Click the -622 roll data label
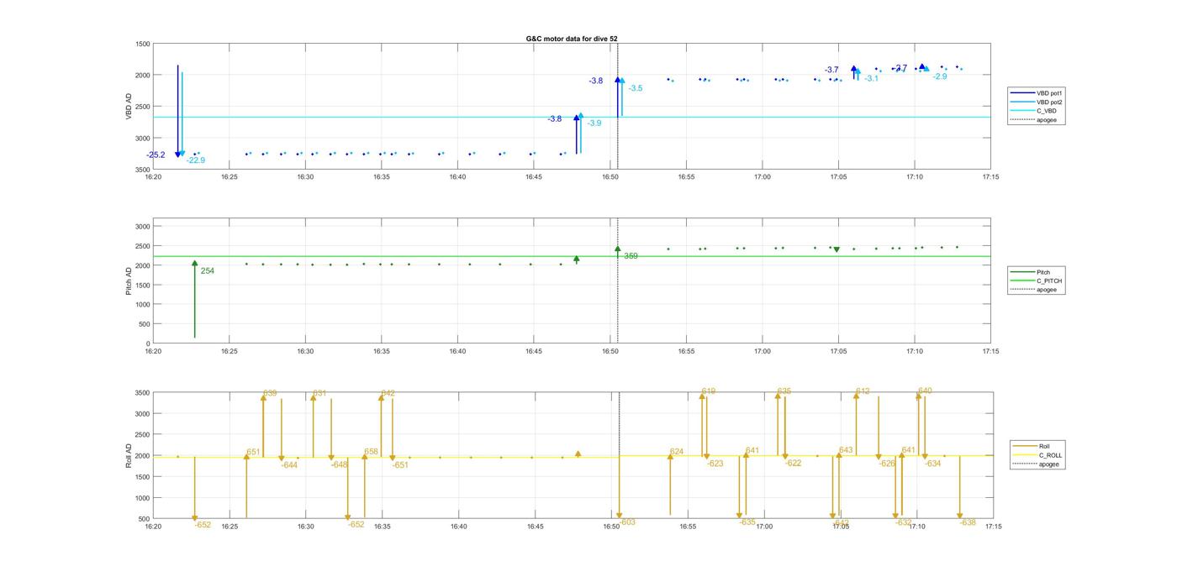This screenshot has height=582, width=1177. (x=794, y=464)
